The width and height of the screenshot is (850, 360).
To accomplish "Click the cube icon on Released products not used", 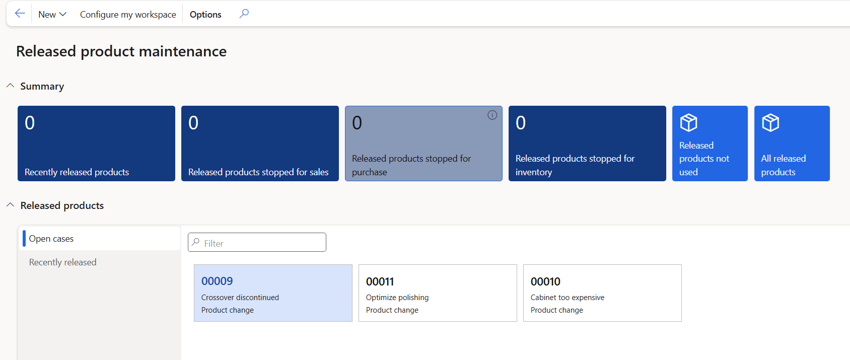I will (688, 122).
